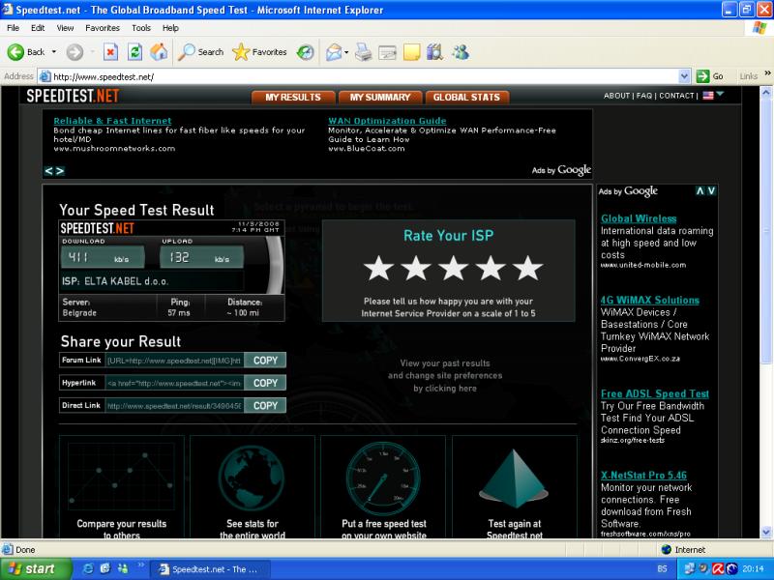Copy the Direct Link
Image resolution: width=774 pixels, height=580 pixels.
pos(265,405)
